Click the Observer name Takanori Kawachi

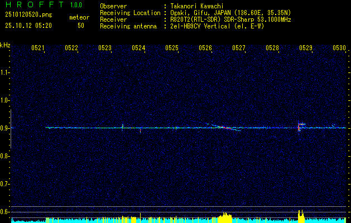point(197,6)
